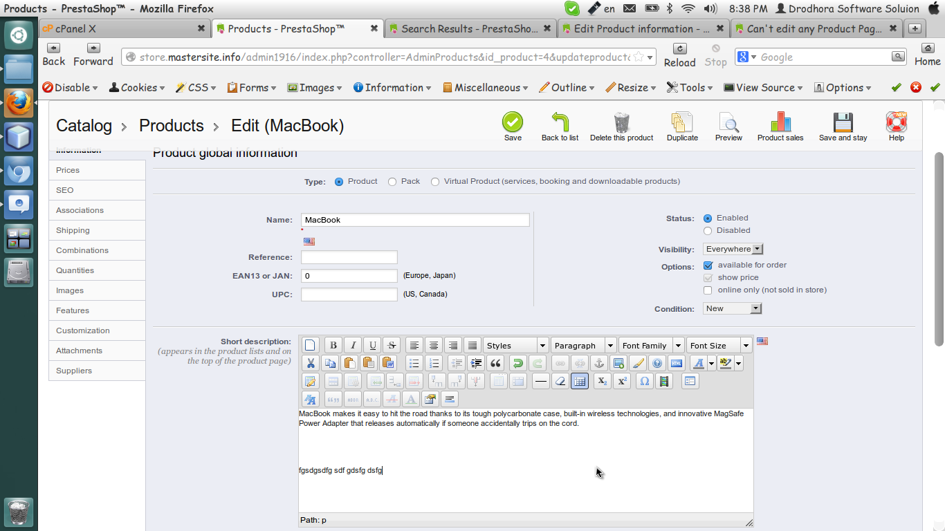Screen dimensions: 945x531
Task: Select the Virtual Product radio button
Action: pos(435,182)
